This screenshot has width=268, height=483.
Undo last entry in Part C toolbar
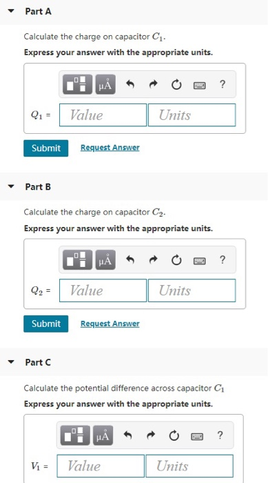pos(128,435)
